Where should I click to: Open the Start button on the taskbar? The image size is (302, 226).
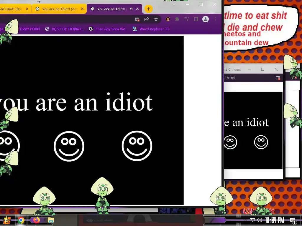7,220
